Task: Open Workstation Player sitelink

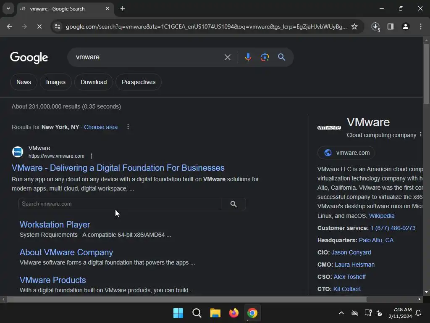Action: (x=55, y=225)
